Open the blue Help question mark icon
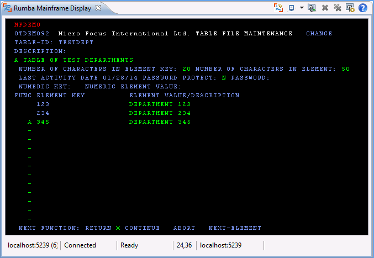 (x=363, y=8)
